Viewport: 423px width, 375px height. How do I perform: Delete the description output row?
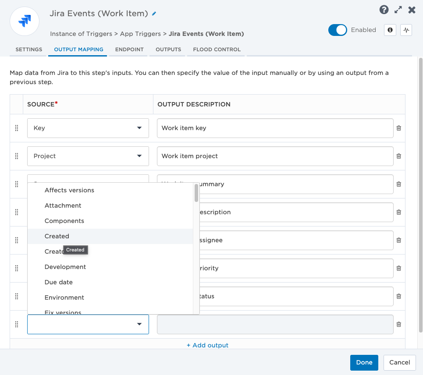399,212
